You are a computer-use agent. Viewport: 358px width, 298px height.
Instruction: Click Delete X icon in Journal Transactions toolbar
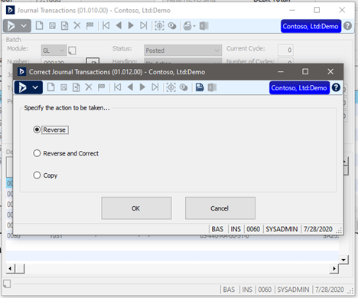pyautogui.click(x=77, y=25)
